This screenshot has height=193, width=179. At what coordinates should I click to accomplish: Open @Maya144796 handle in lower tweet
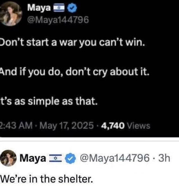click(115, 158)
